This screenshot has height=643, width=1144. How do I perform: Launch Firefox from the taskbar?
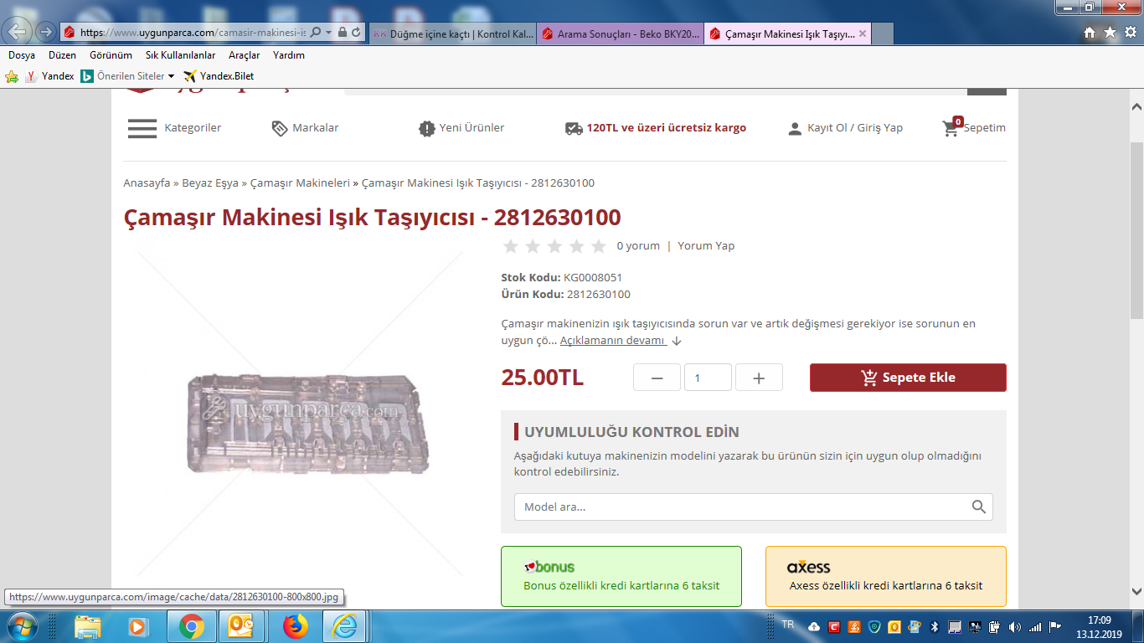[x=295, y=626]
